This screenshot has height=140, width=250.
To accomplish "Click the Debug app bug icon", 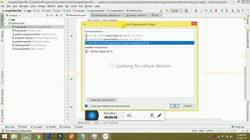I will tap(196, 10).
